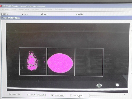Image resolution: width=132 pixels, height=99 pixels.
Task: Open the Informazioni menu
Action: [x=60, y=10]
